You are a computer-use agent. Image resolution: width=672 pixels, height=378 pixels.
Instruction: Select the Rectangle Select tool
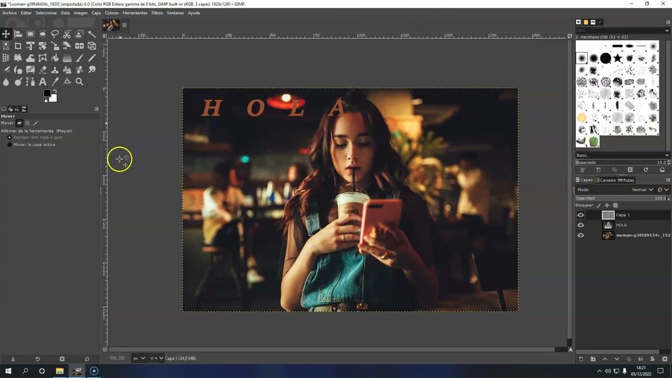point(30,34)
